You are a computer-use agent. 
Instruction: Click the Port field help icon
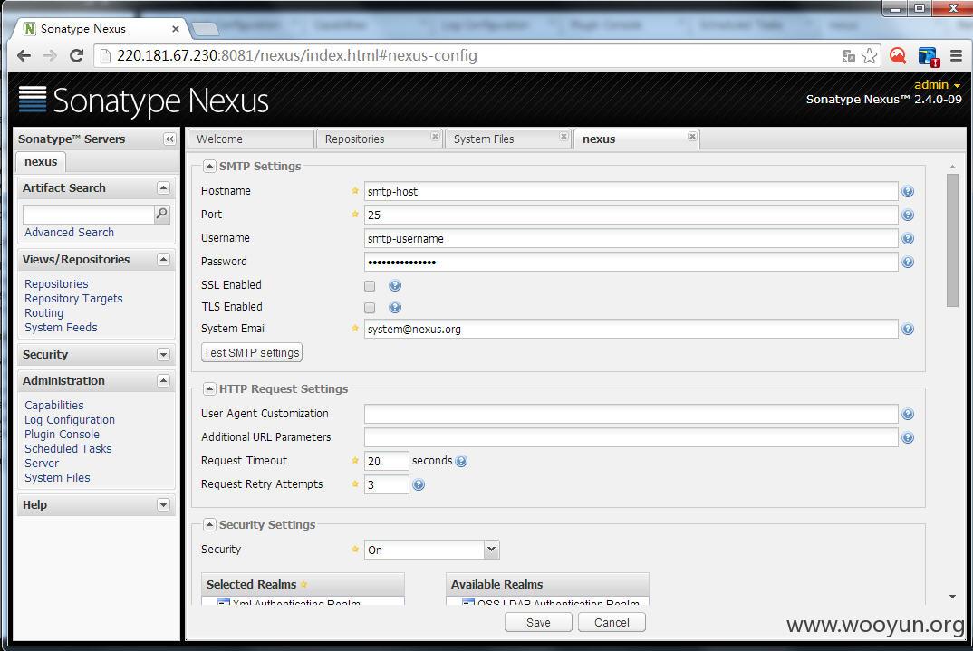907,215
